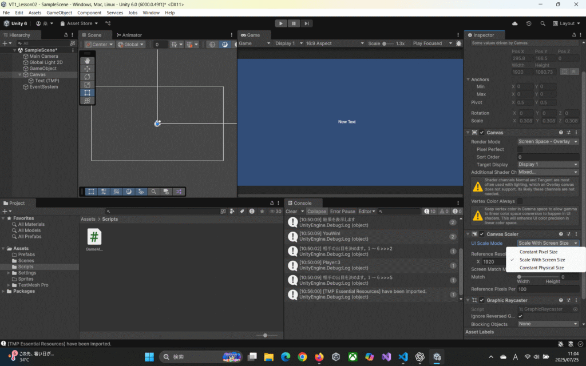Open File Explorer from taskbar
The width and height of the screenshot is (586, 366).
(x=269, y=357)
